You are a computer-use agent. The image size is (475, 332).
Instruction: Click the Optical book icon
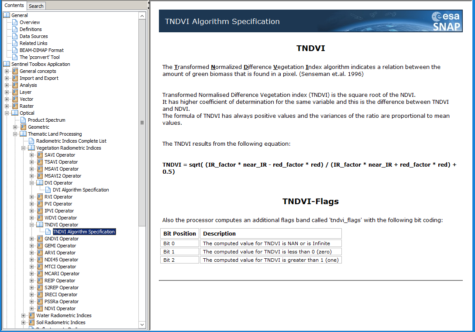pos(15,113)
